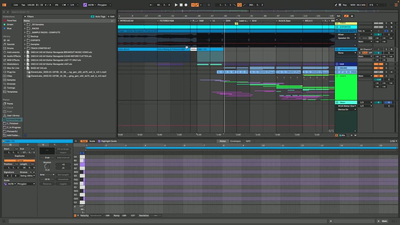400x225 pixels.
Task: Click the Duplicate clip button
Action: click(20, 156)
